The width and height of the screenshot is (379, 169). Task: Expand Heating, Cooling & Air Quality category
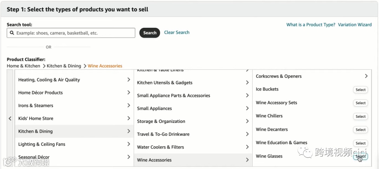click(x=129, y=80)
